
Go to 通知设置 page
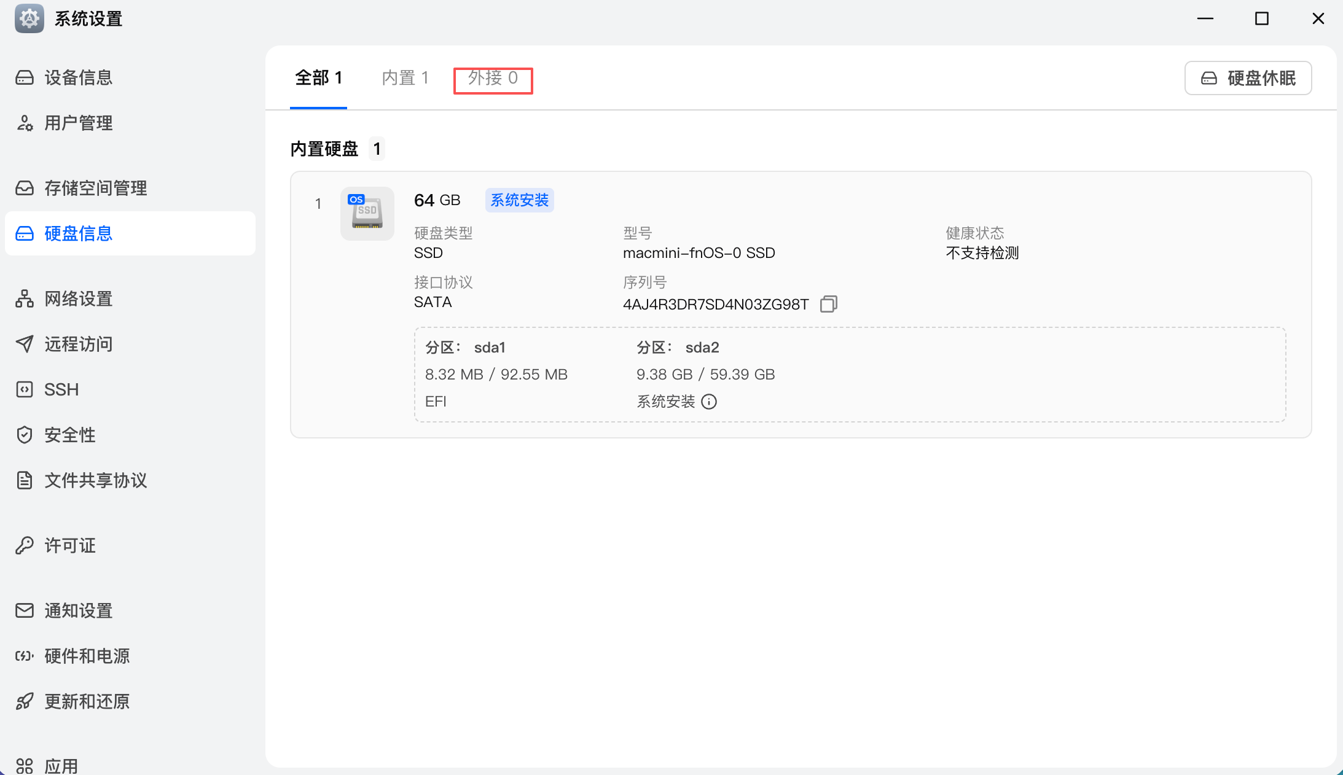pyautogui.click(x=78, y=611)
